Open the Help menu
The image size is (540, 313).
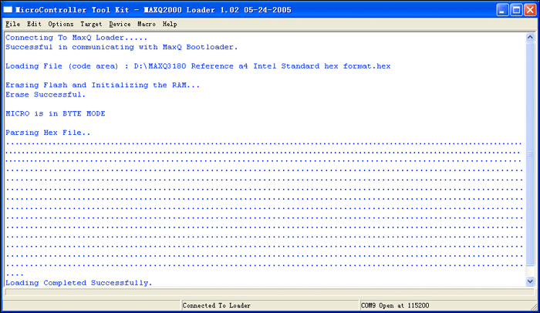pos(170,24)
